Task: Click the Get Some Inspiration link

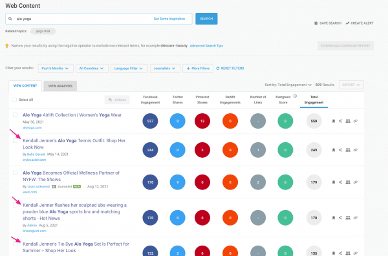Action: click(169, 19)
